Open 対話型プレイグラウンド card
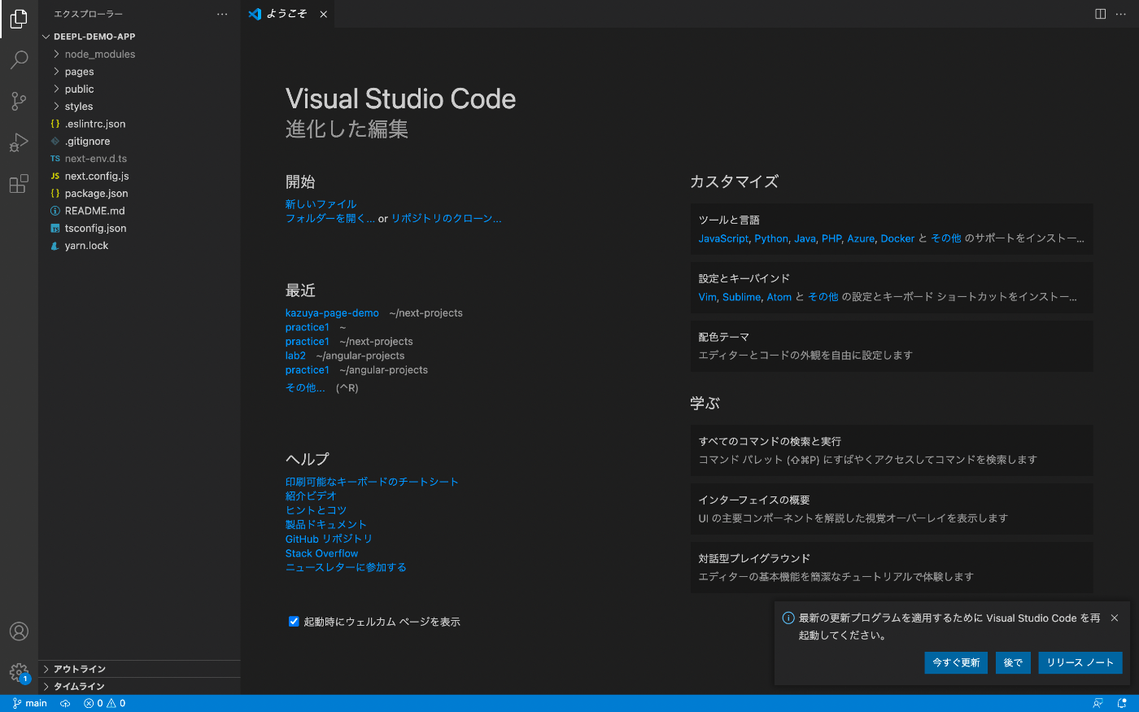Viewport: 1139px width, 712px height. coord(892,567)
